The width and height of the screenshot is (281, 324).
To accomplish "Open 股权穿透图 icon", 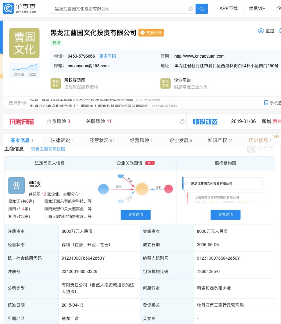I will coord(56,83).
